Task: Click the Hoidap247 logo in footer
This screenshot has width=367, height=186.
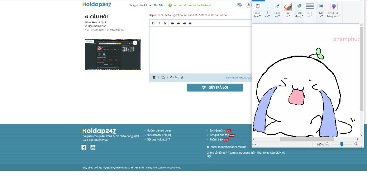Action: coord(99,131)
